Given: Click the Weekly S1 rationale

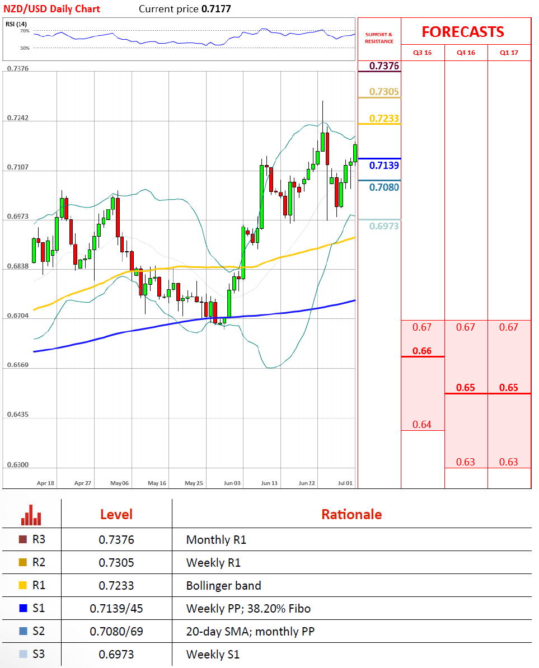Looking at the screenshot, I should [213, 655].
